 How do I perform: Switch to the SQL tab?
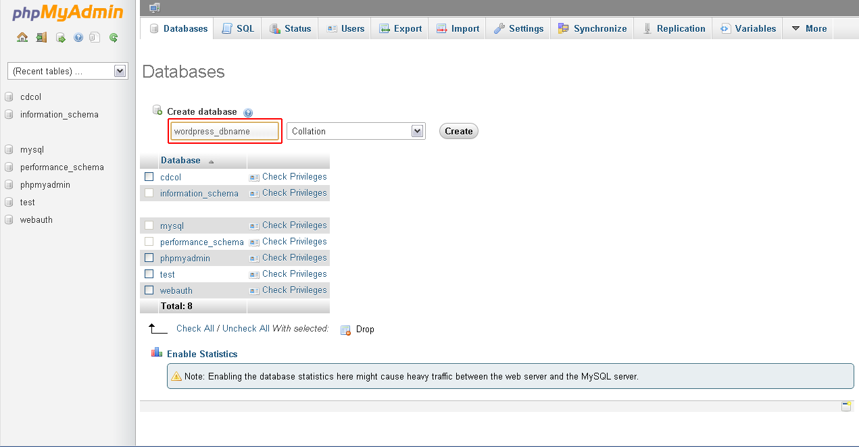[x=238, y=28]
